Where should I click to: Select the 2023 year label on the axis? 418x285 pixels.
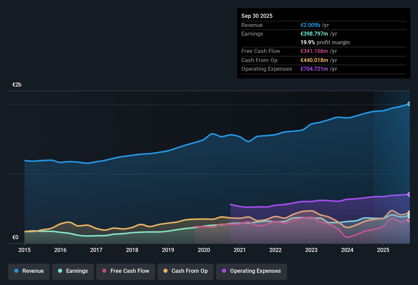(312, 250)
